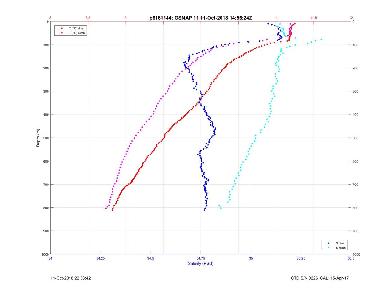Click 'CTD S/N 0226 CAL: 15-Apr-17' footer text
The height and width of the screenshot is (286, 388).
point(319,278)
